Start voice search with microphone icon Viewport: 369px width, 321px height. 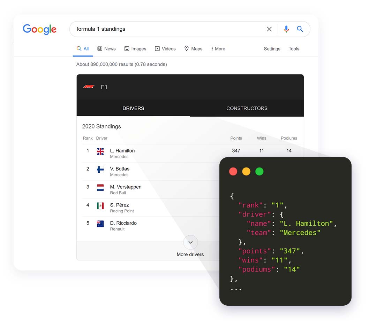pos(286,29)
